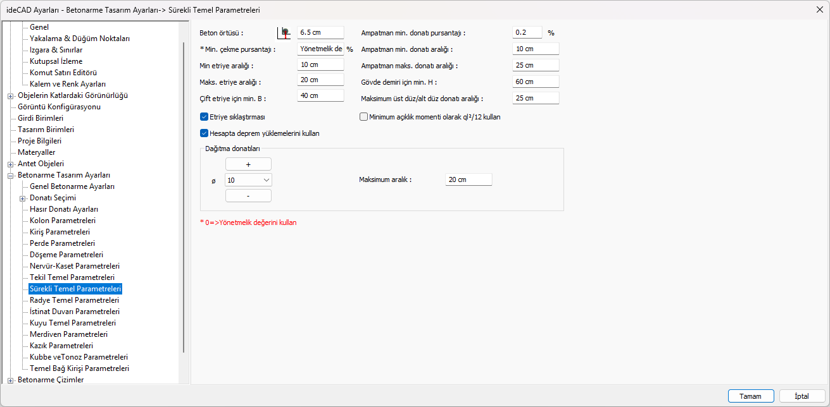Screen dimensions: 830x407
Task: Collapse Betonarme Tasarım Ayarları node
Action: (x=10, y=176)
